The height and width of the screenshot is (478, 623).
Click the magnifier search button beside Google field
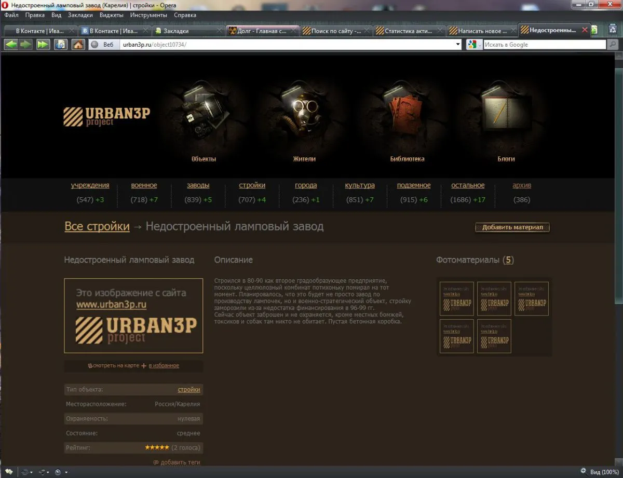(613, 45)
